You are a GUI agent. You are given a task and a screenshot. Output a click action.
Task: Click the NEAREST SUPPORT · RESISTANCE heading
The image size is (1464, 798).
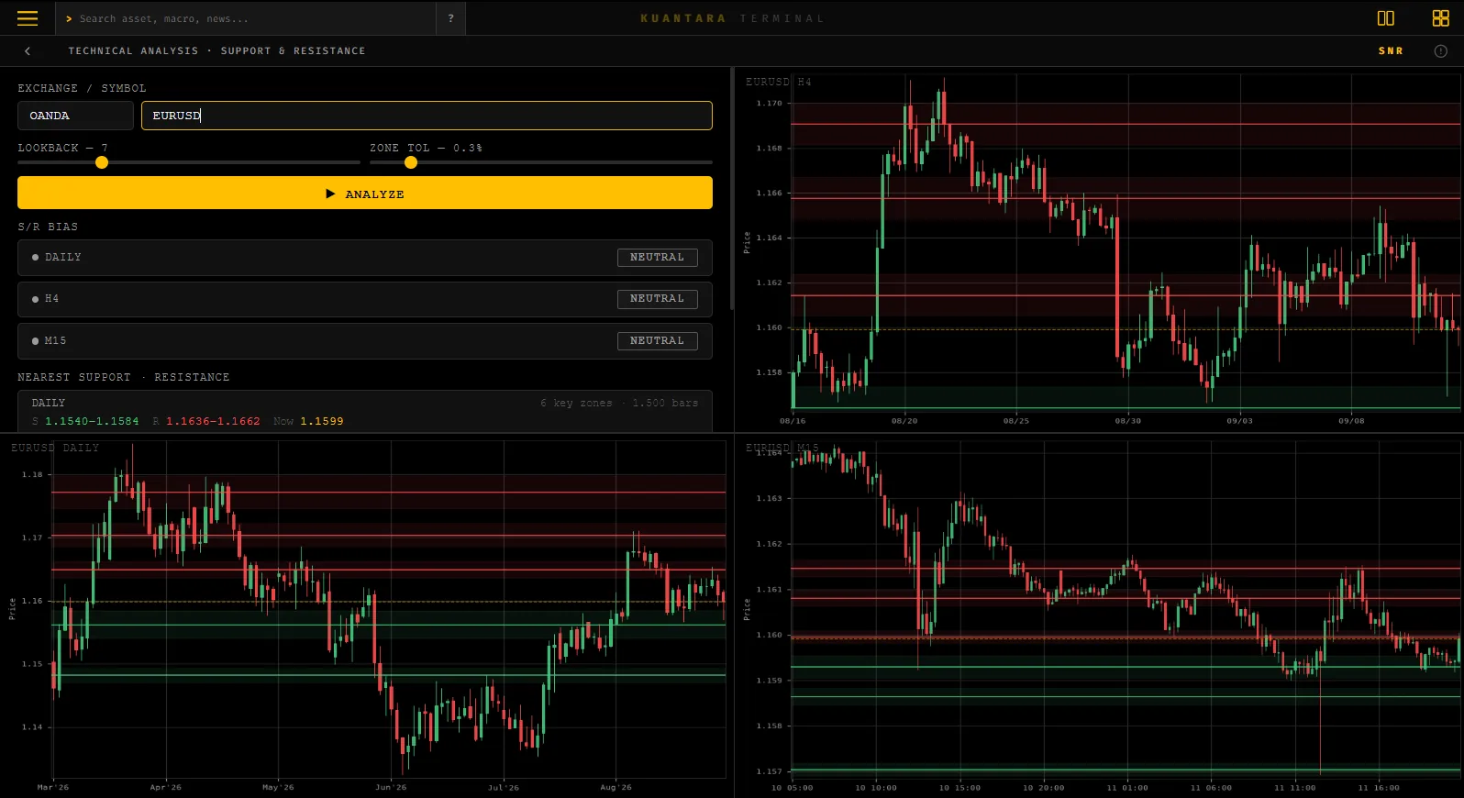pyautogui.click(x=124, y=377)
